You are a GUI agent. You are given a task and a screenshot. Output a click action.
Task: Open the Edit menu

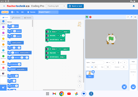tap(22, 12)
